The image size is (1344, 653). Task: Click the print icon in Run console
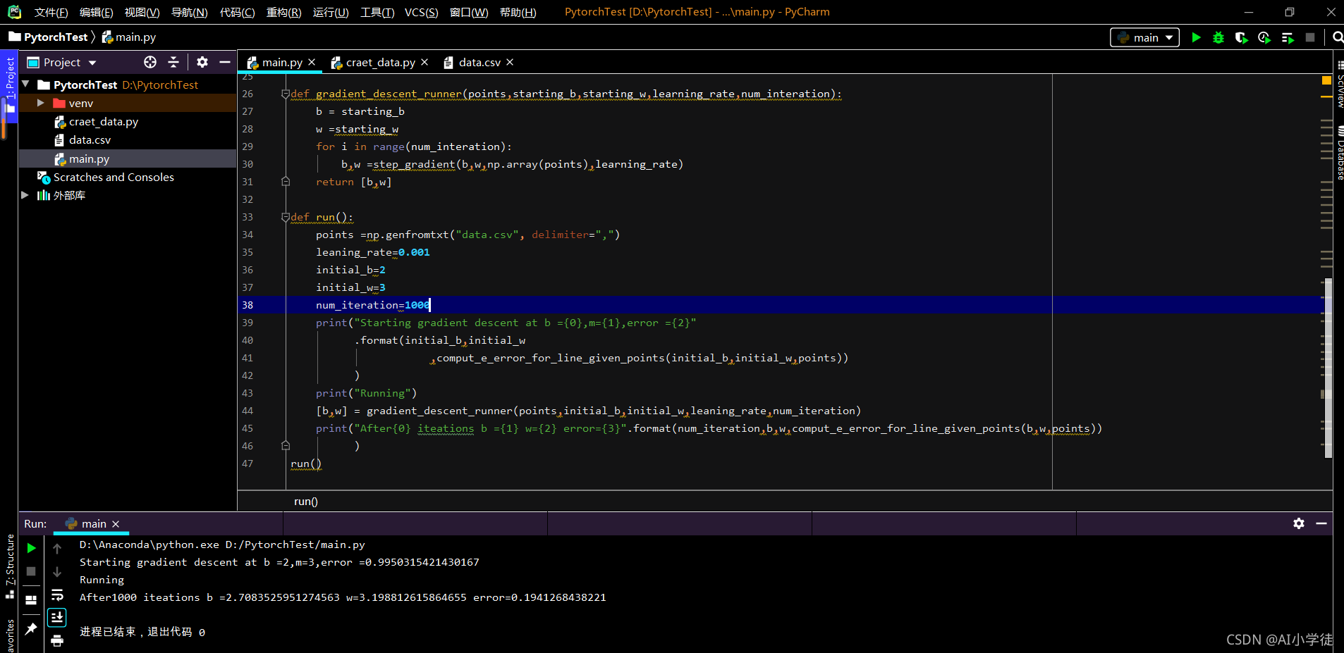57,640
